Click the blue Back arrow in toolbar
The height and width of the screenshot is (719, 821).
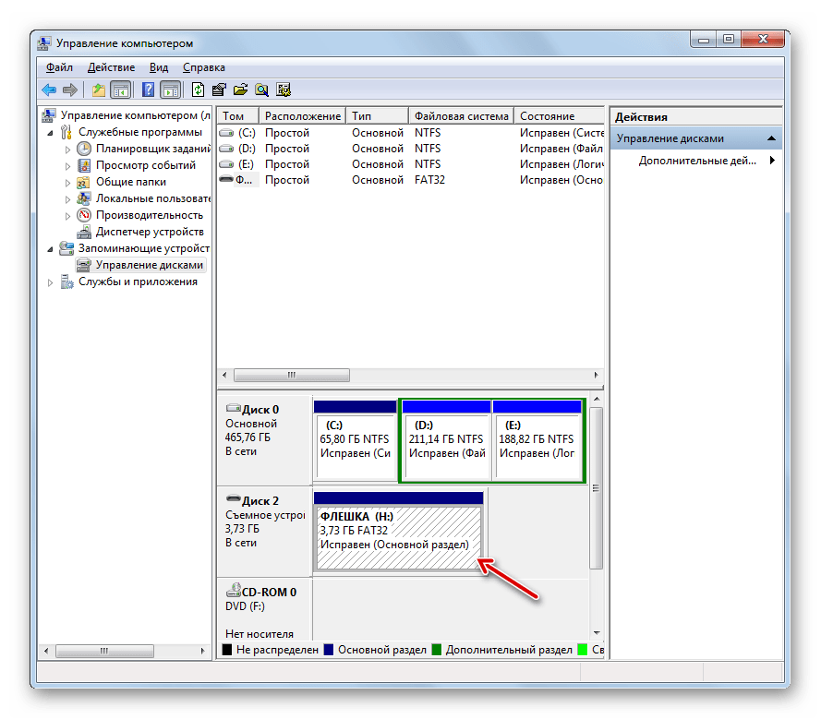49,90
